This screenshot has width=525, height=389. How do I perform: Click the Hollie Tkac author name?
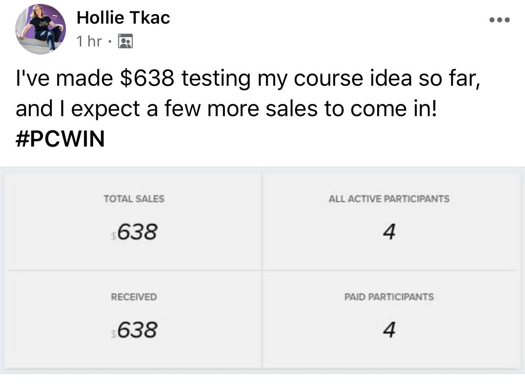123,18
